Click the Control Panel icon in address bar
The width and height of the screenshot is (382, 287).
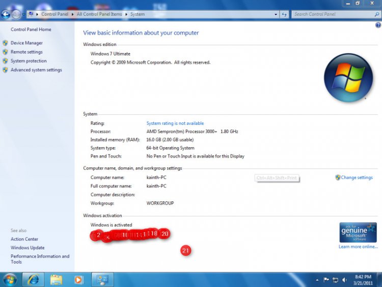tap(31, 14)
